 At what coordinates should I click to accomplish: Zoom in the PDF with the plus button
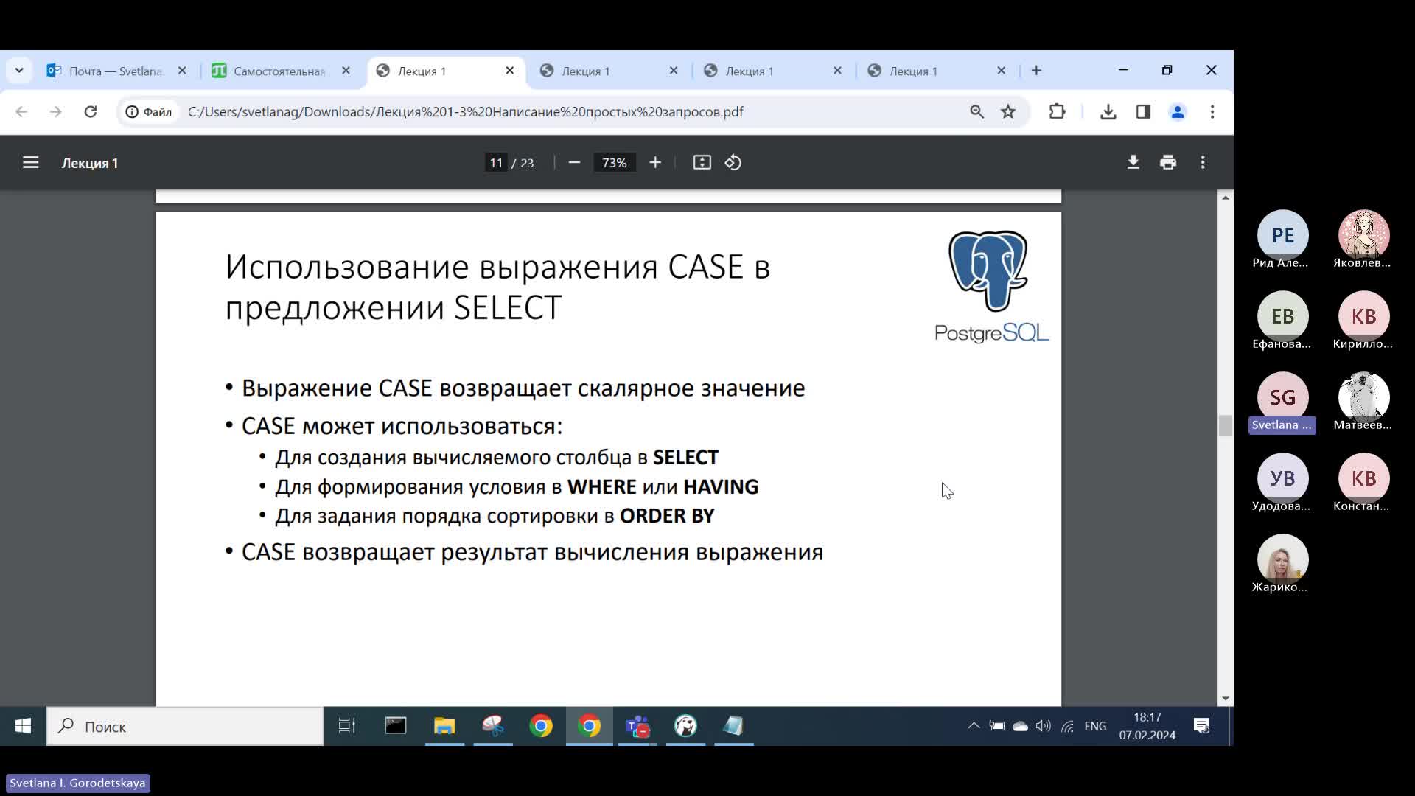click(655, 162)
